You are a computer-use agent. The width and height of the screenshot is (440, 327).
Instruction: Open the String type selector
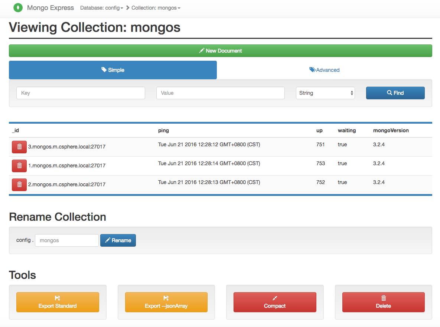[x=325, y=93]
